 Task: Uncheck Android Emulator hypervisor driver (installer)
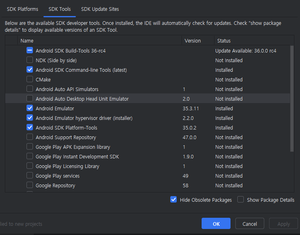tap(30, 118)
